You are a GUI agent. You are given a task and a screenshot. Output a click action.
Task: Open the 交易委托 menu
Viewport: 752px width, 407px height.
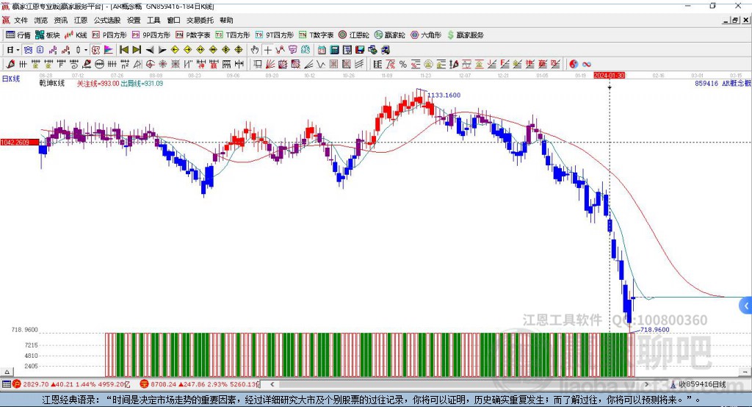200,21
